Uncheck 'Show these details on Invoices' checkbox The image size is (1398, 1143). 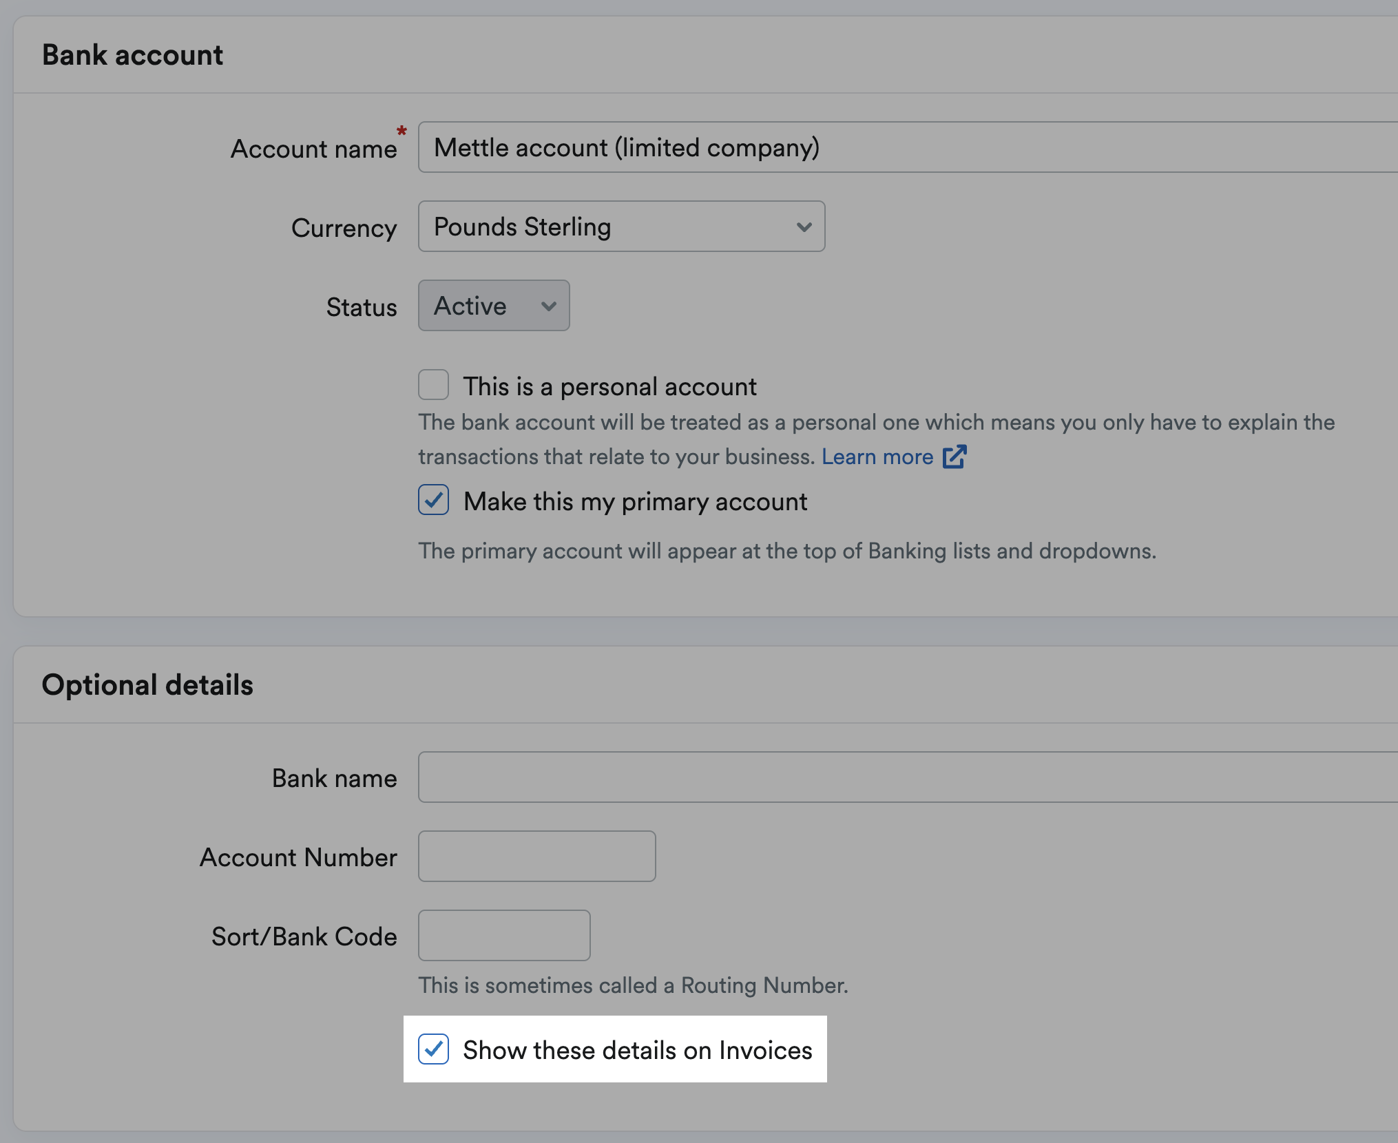click(434, 1049)
